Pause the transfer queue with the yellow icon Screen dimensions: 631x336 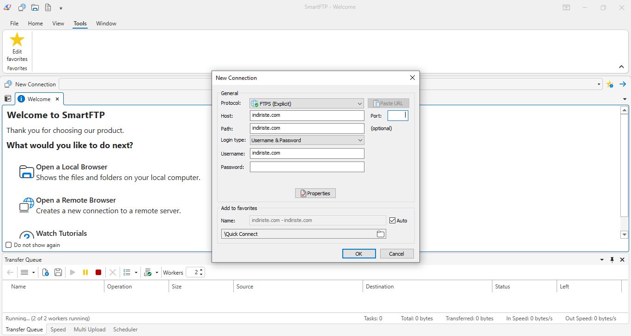tap(85, 272)
